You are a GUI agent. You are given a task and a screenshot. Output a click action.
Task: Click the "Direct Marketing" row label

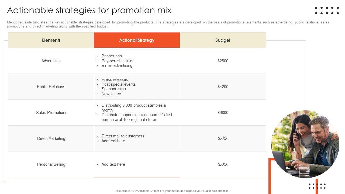[x=51, y=138]
